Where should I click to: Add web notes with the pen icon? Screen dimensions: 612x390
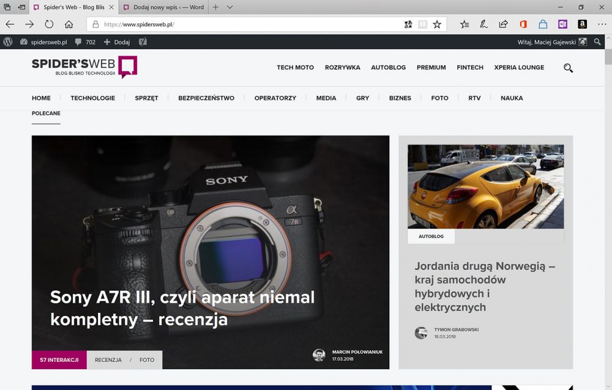(483, 24)
